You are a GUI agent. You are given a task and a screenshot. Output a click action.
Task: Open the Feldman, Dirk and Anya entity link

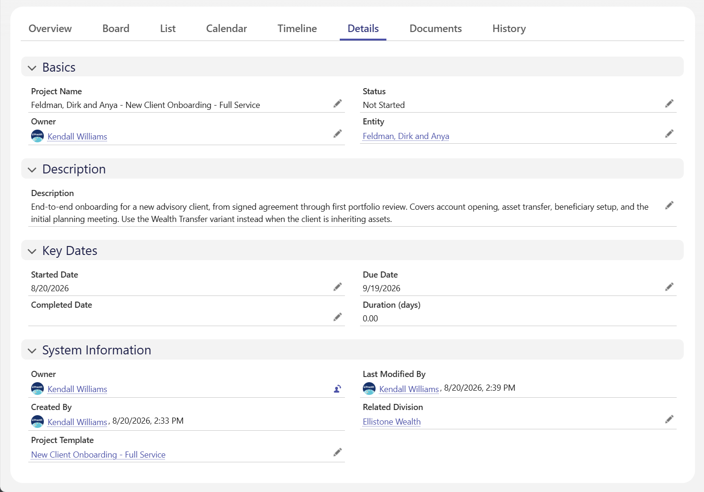pos(406,136)
